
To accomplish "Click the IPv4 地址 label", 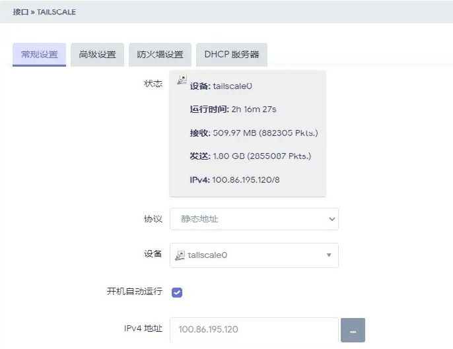I will (143, 329).
